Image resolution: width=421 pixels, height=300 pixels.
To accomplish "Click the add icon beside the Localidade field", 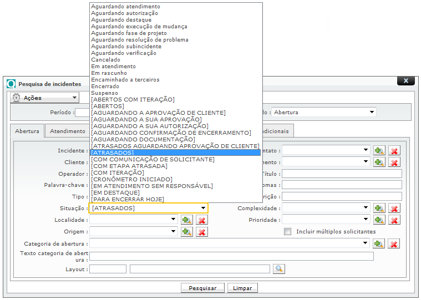I will click(187, 220).
